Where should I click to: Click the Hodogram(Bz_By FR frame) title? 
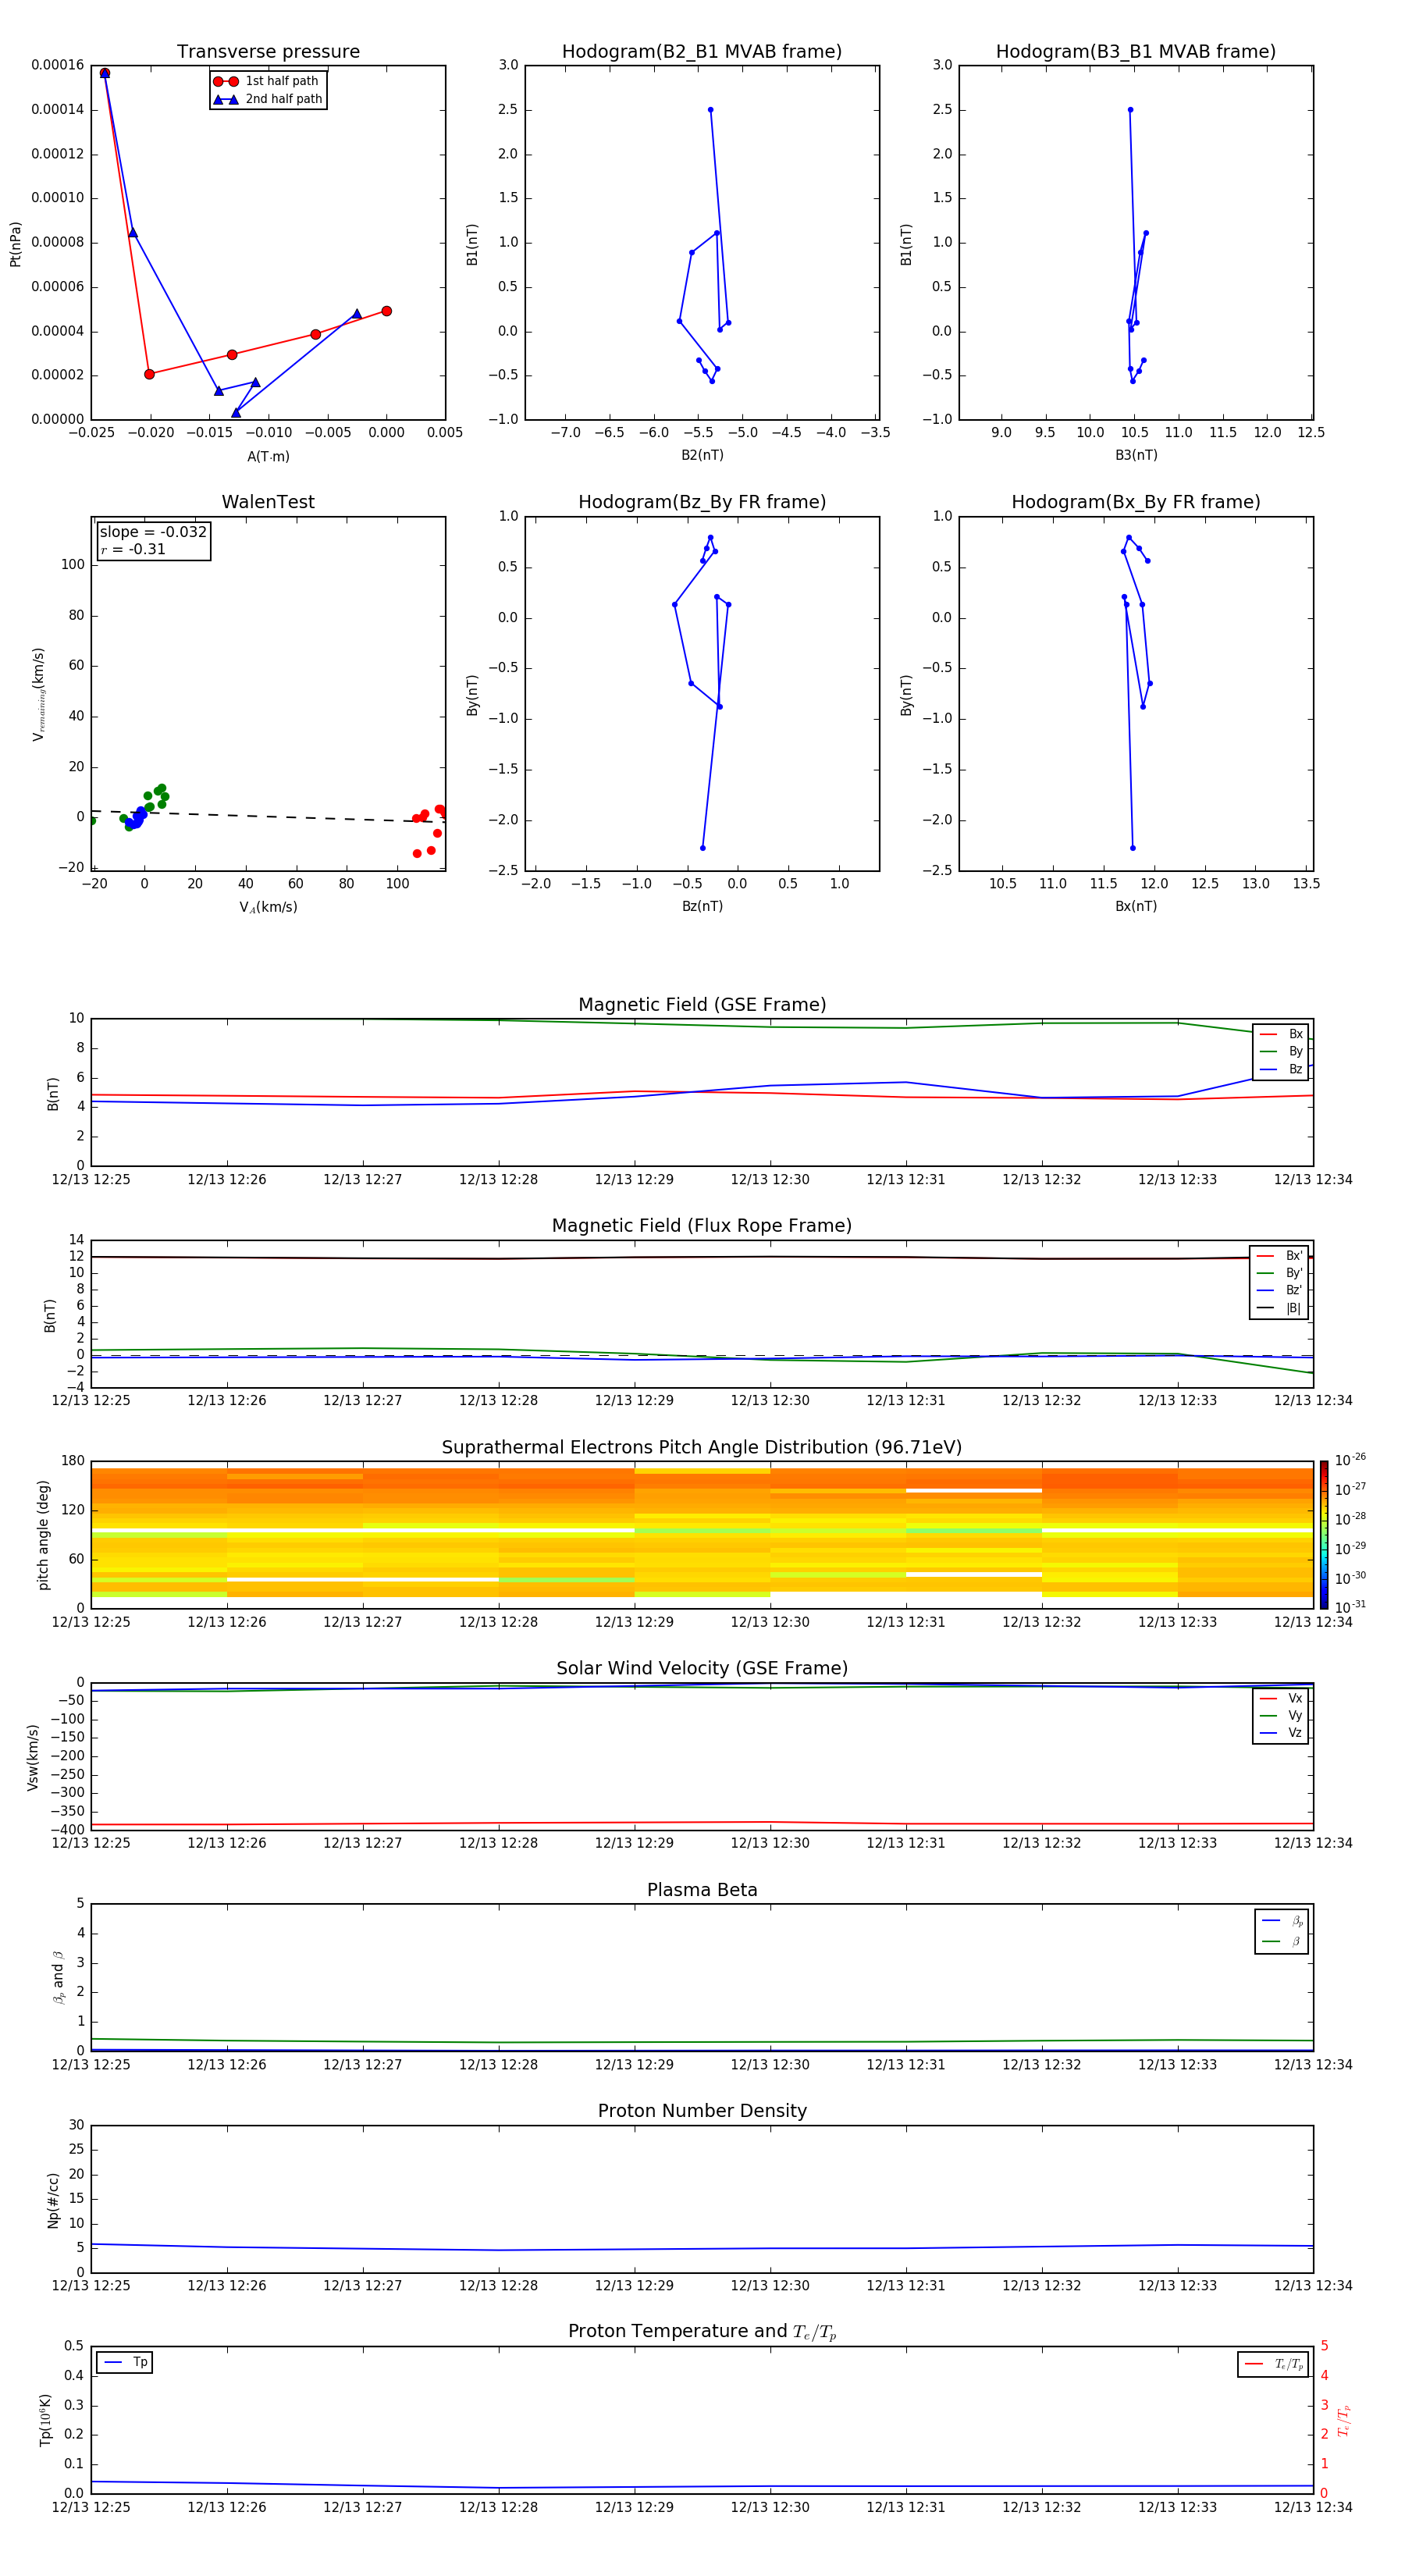tap(702, 502)
